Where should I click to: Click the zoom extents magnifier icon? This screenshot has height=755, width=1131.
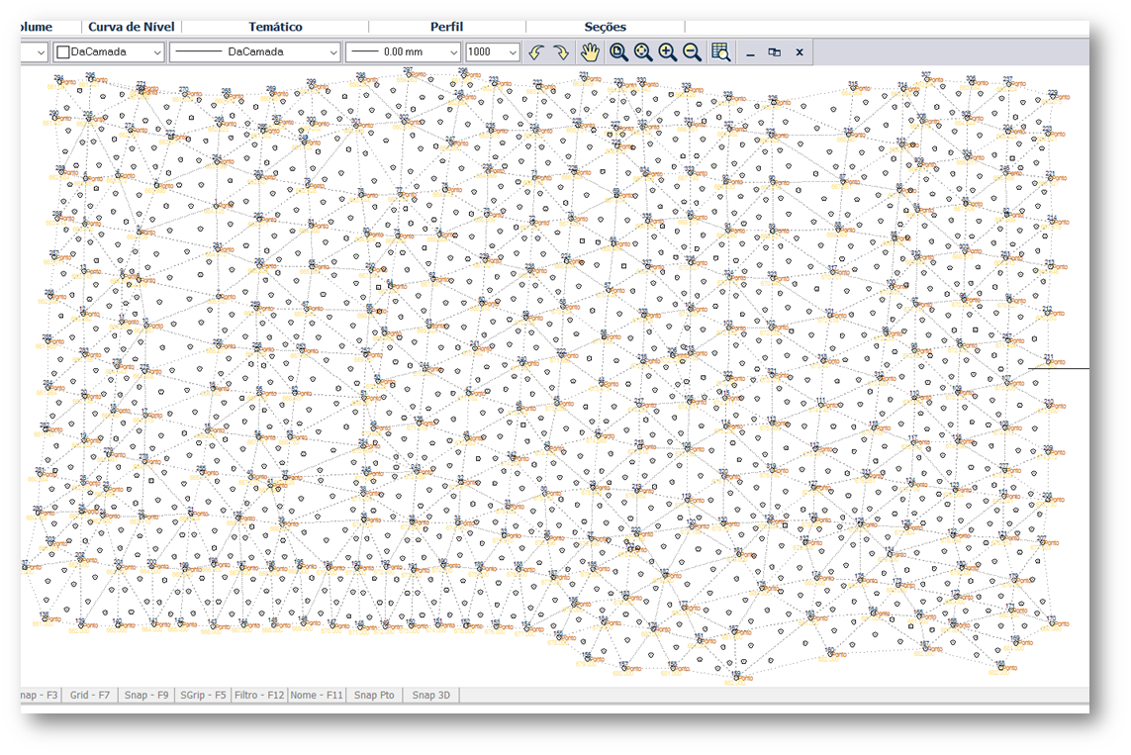pos(643,52)
